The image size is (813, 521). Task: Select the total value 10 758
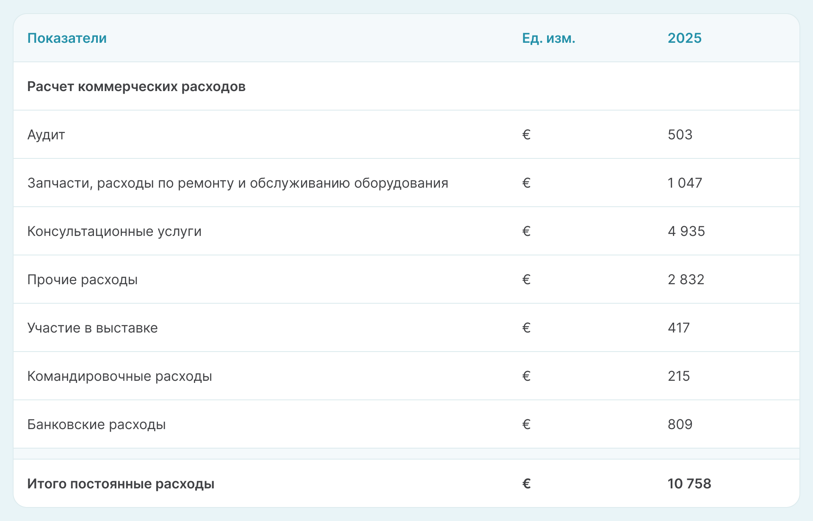(689, 484)
